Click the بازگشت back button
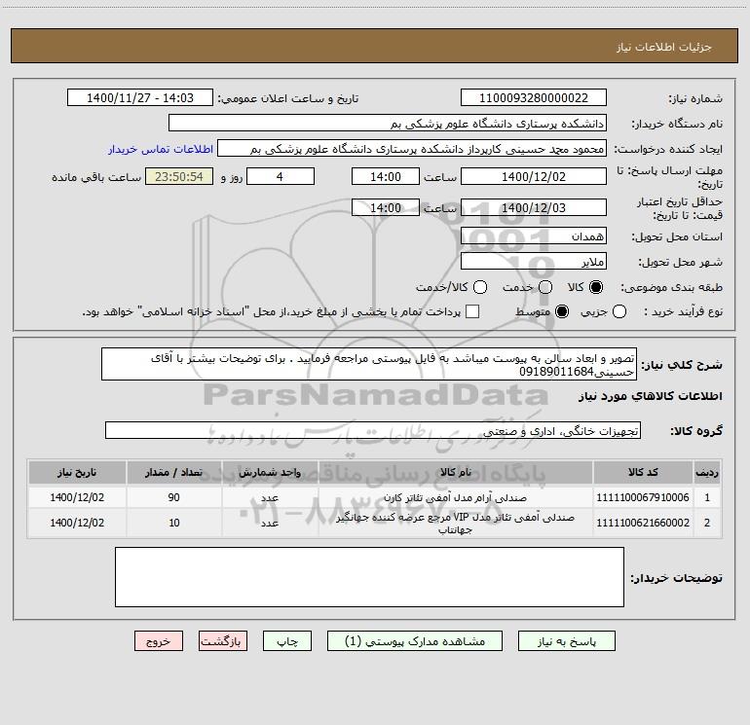 tap(223, 641)
